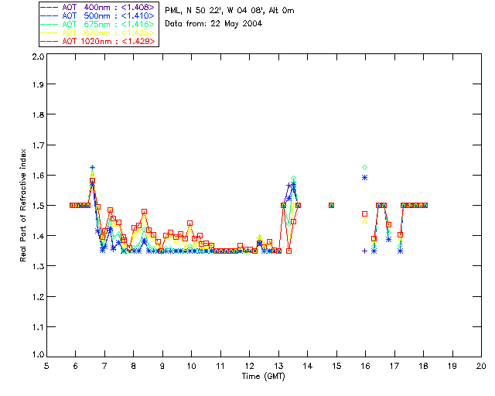Image resolution: width=495 pixels, height=396 pixels.
Task: Click x-axis label 18
Action: pyautogui.click(x=423, y=366)
